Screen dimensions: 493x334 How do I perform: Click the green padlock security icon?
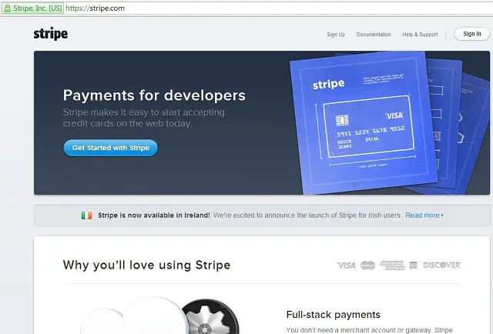click(7, 8)
